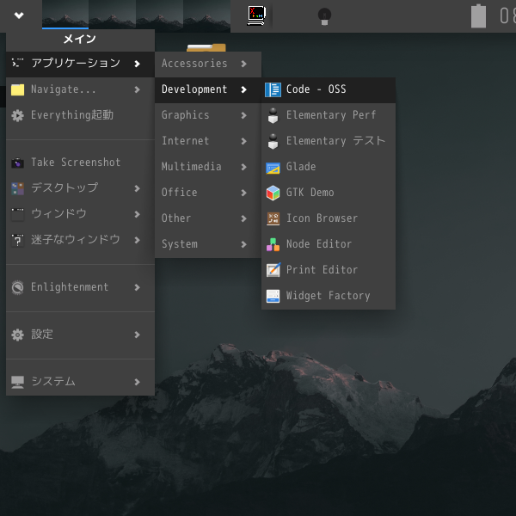Viewport: 516px width, 516px height.
Task: Expand the Other submenu arrow
Action: pos(244,218)
